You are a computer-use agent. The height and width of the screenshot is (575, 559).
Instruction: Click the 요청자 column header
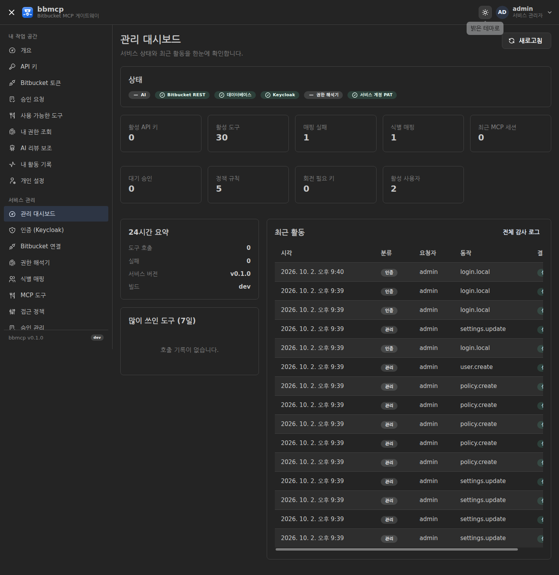click(x=428, y=253)
